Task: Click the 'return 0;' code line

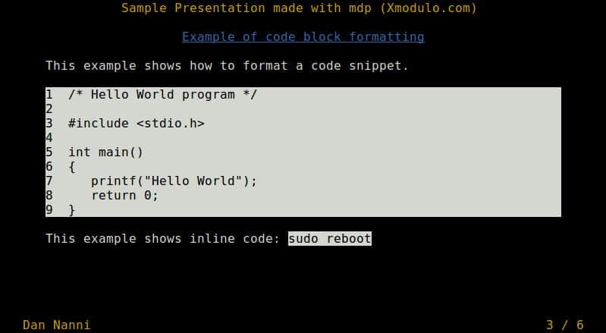Action: (x=124, y=196)
